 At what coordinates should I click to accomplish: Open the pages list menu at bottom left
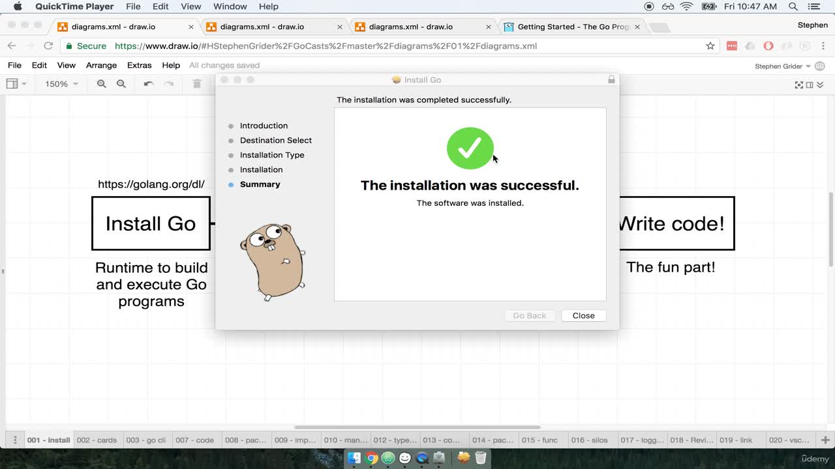coord(14,440)
